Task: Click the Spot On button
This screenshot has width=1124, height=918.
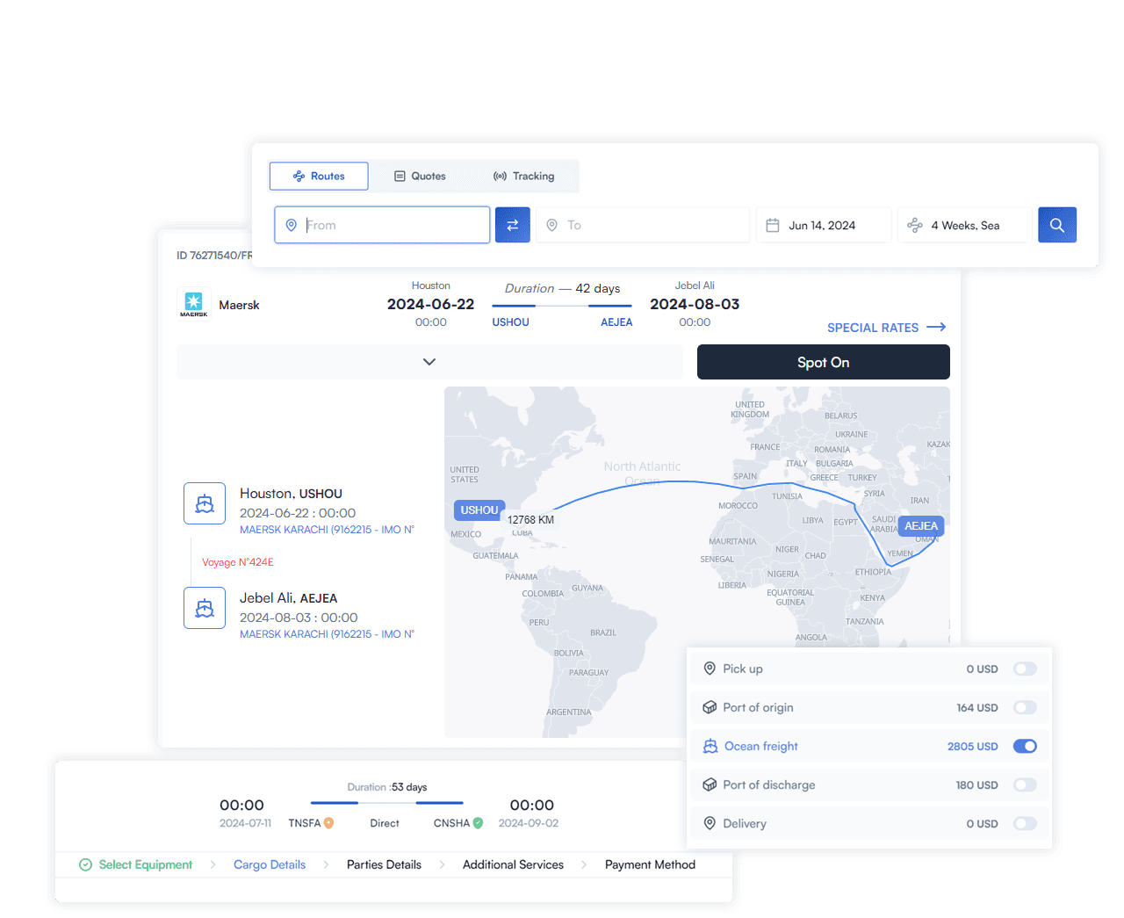Action: pyautogui.click(x=823, y=362)
